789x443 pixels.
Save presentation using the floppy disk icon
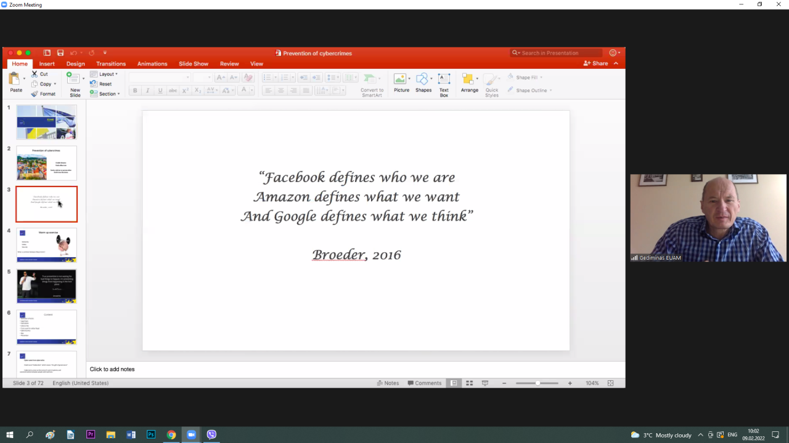click(60, 53)
